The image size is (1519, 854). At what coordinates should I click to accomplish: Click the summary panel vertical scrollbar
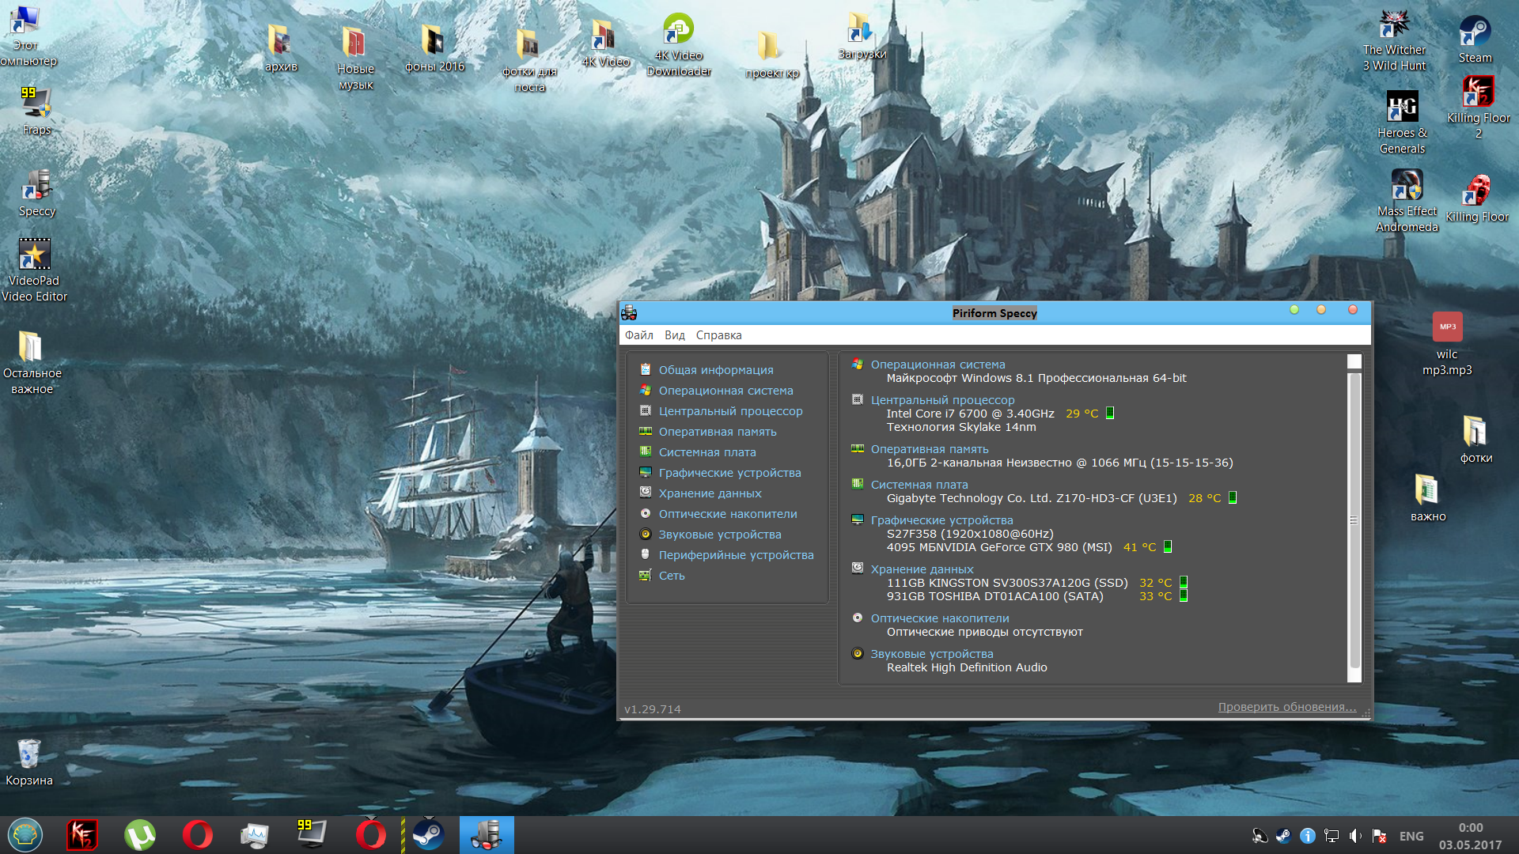pos(1354,519)
